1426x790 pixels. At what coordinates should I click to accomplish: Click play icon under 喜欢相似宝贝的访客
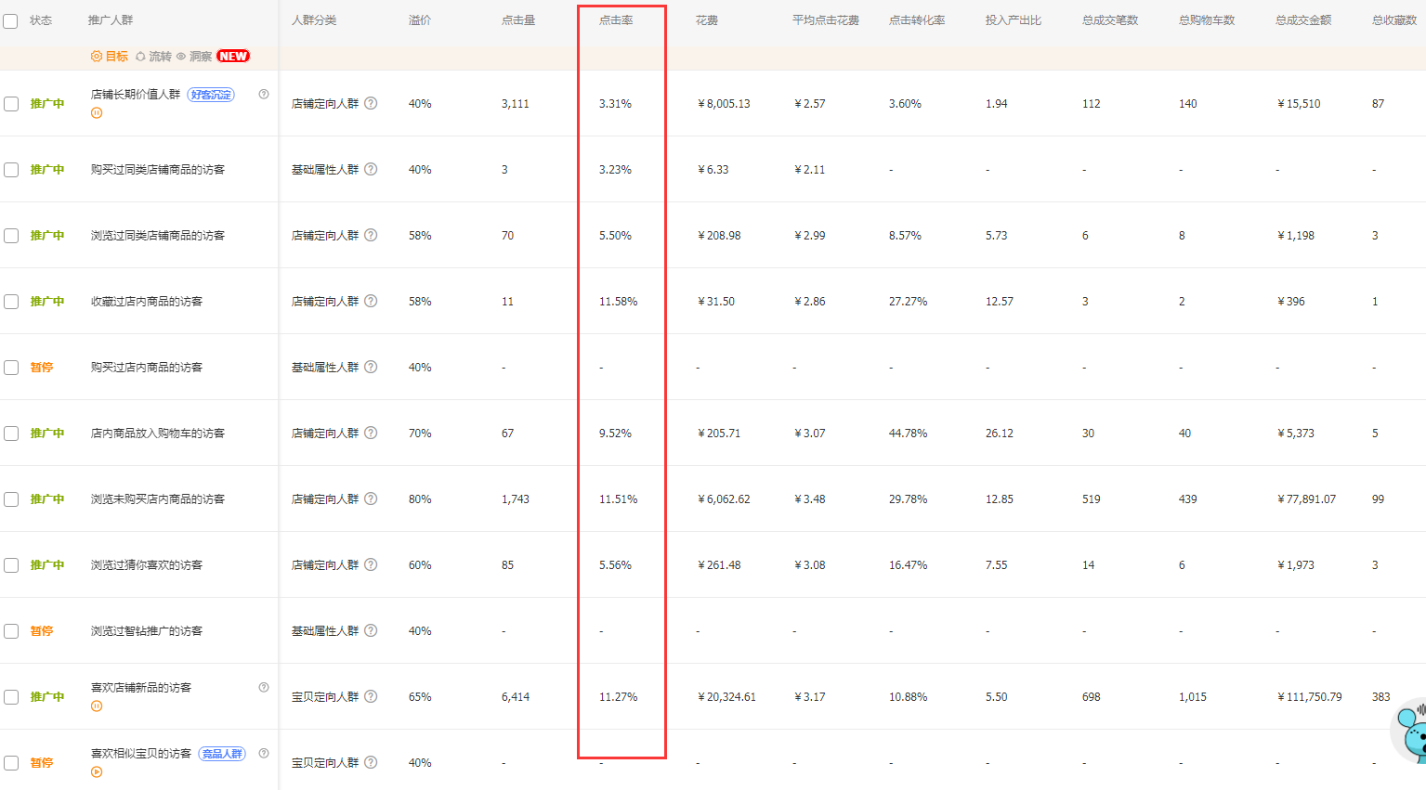coord(97,772)
